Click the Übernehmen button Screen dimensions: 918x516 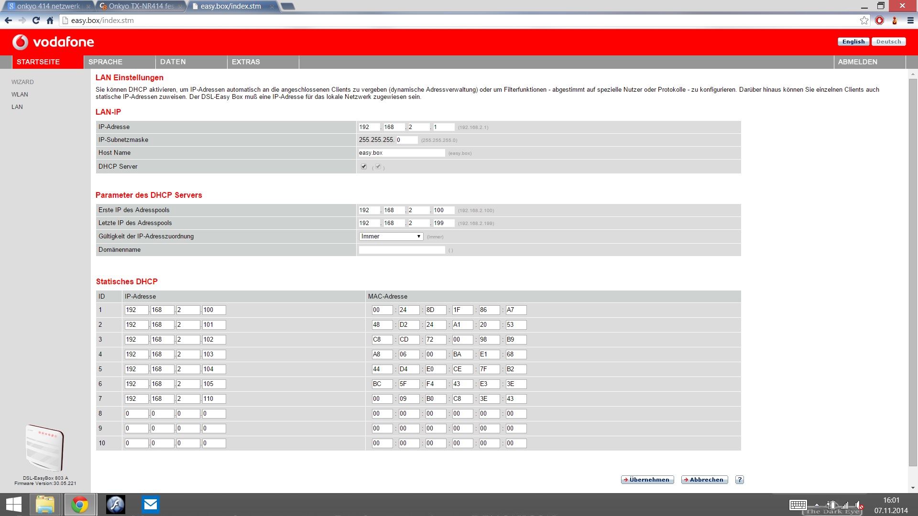[647, 480]
